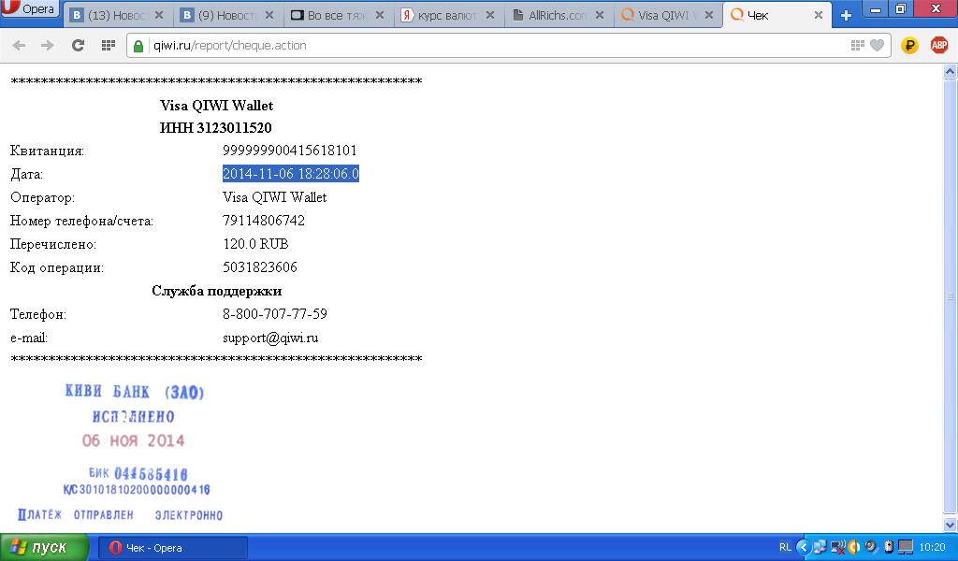Go back with the browser's back arrow
The image size is (958, 561).
pyautogui.click(x=19, y=45)
